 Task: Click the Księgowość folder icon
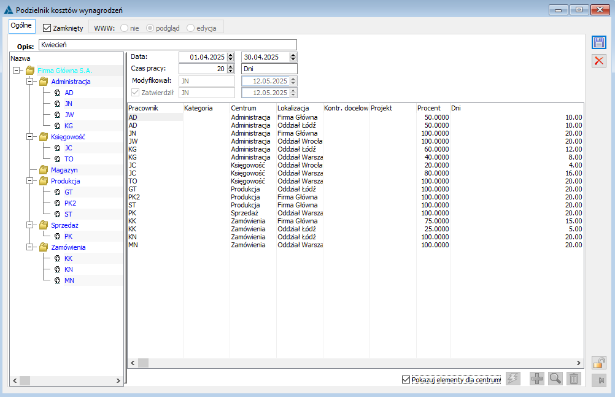pos(44,137)
